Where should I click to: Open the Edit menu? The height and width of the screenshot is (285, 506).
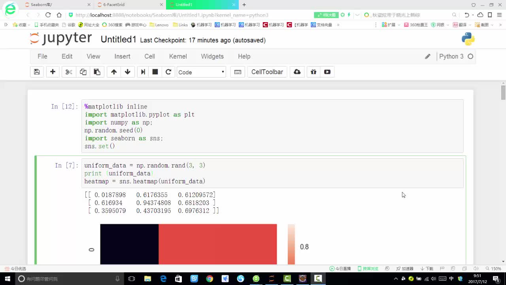[x=67, y=57]
